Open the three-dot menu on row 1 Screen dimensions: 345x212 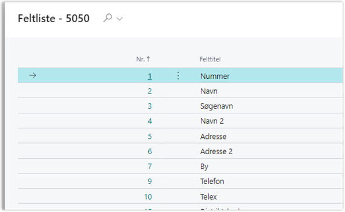tap(178, 76)
